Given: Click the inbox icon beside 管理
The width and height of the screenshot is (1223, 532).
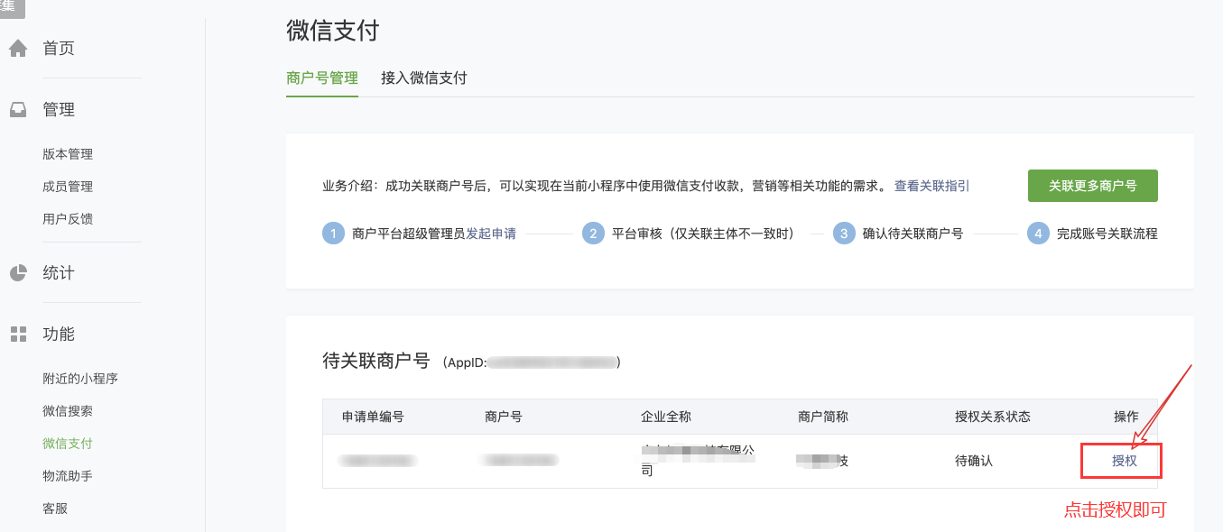Looking at the screenshot, I should pyautogui.click(x=18, y=110).
